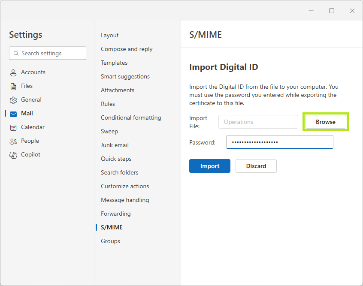Click the Password field
Screen dimensions: 363x286
click(x=279, y=142)
